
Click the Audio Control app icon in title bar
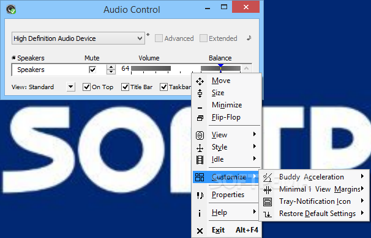pos(11,9)
